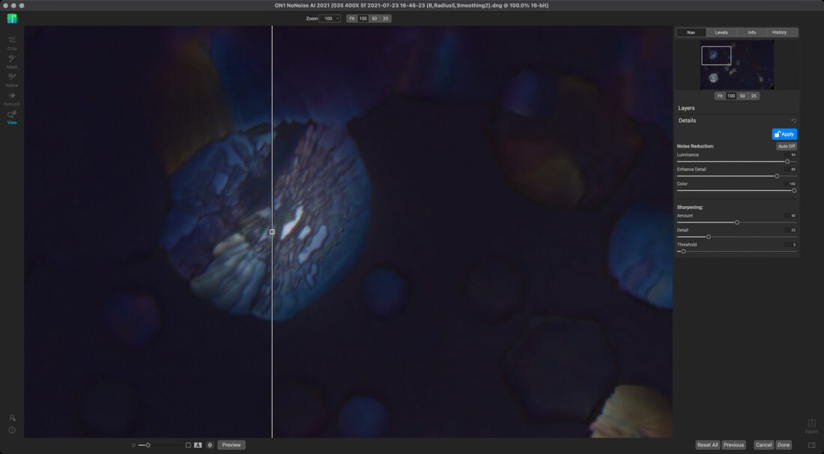Click the help icon in left sidebar

coord(12,430)
